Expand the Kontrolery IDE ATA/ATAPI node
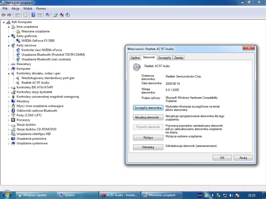This screenshot has height=199, width=266. pos(9,88)
